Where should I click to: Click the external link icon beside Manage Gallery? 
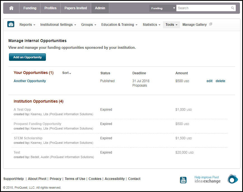coord(211,24)
